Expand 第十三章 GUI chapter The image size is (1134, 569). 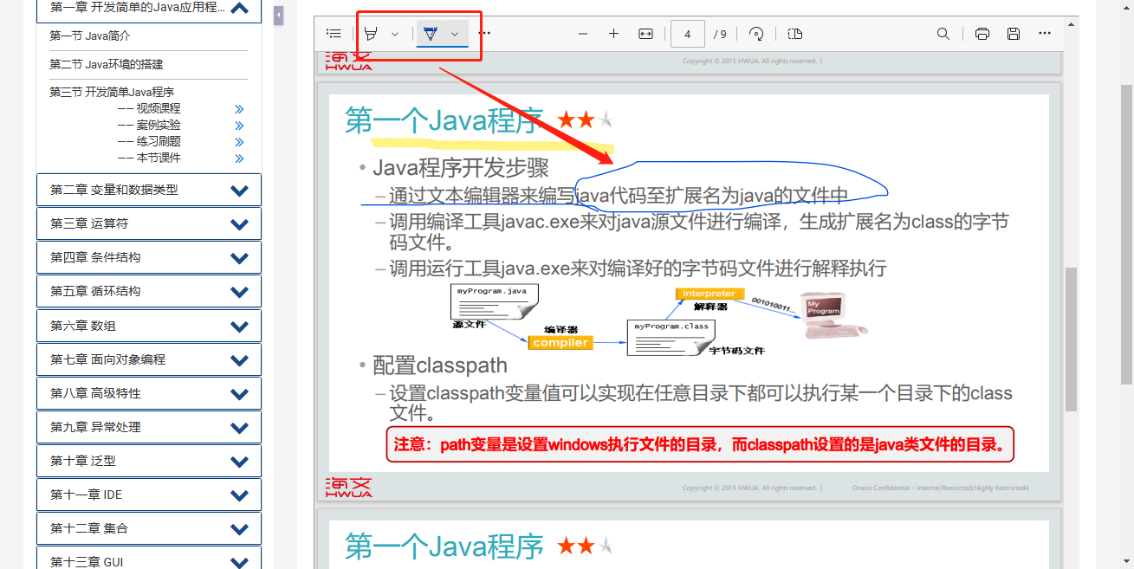[x=240, y=563]
